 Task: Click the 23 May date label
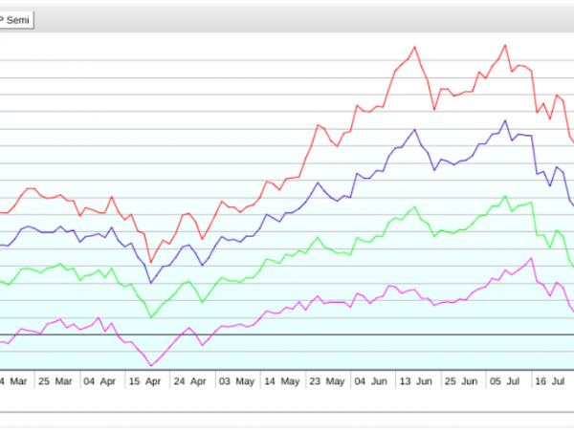(x=327, y=381)
